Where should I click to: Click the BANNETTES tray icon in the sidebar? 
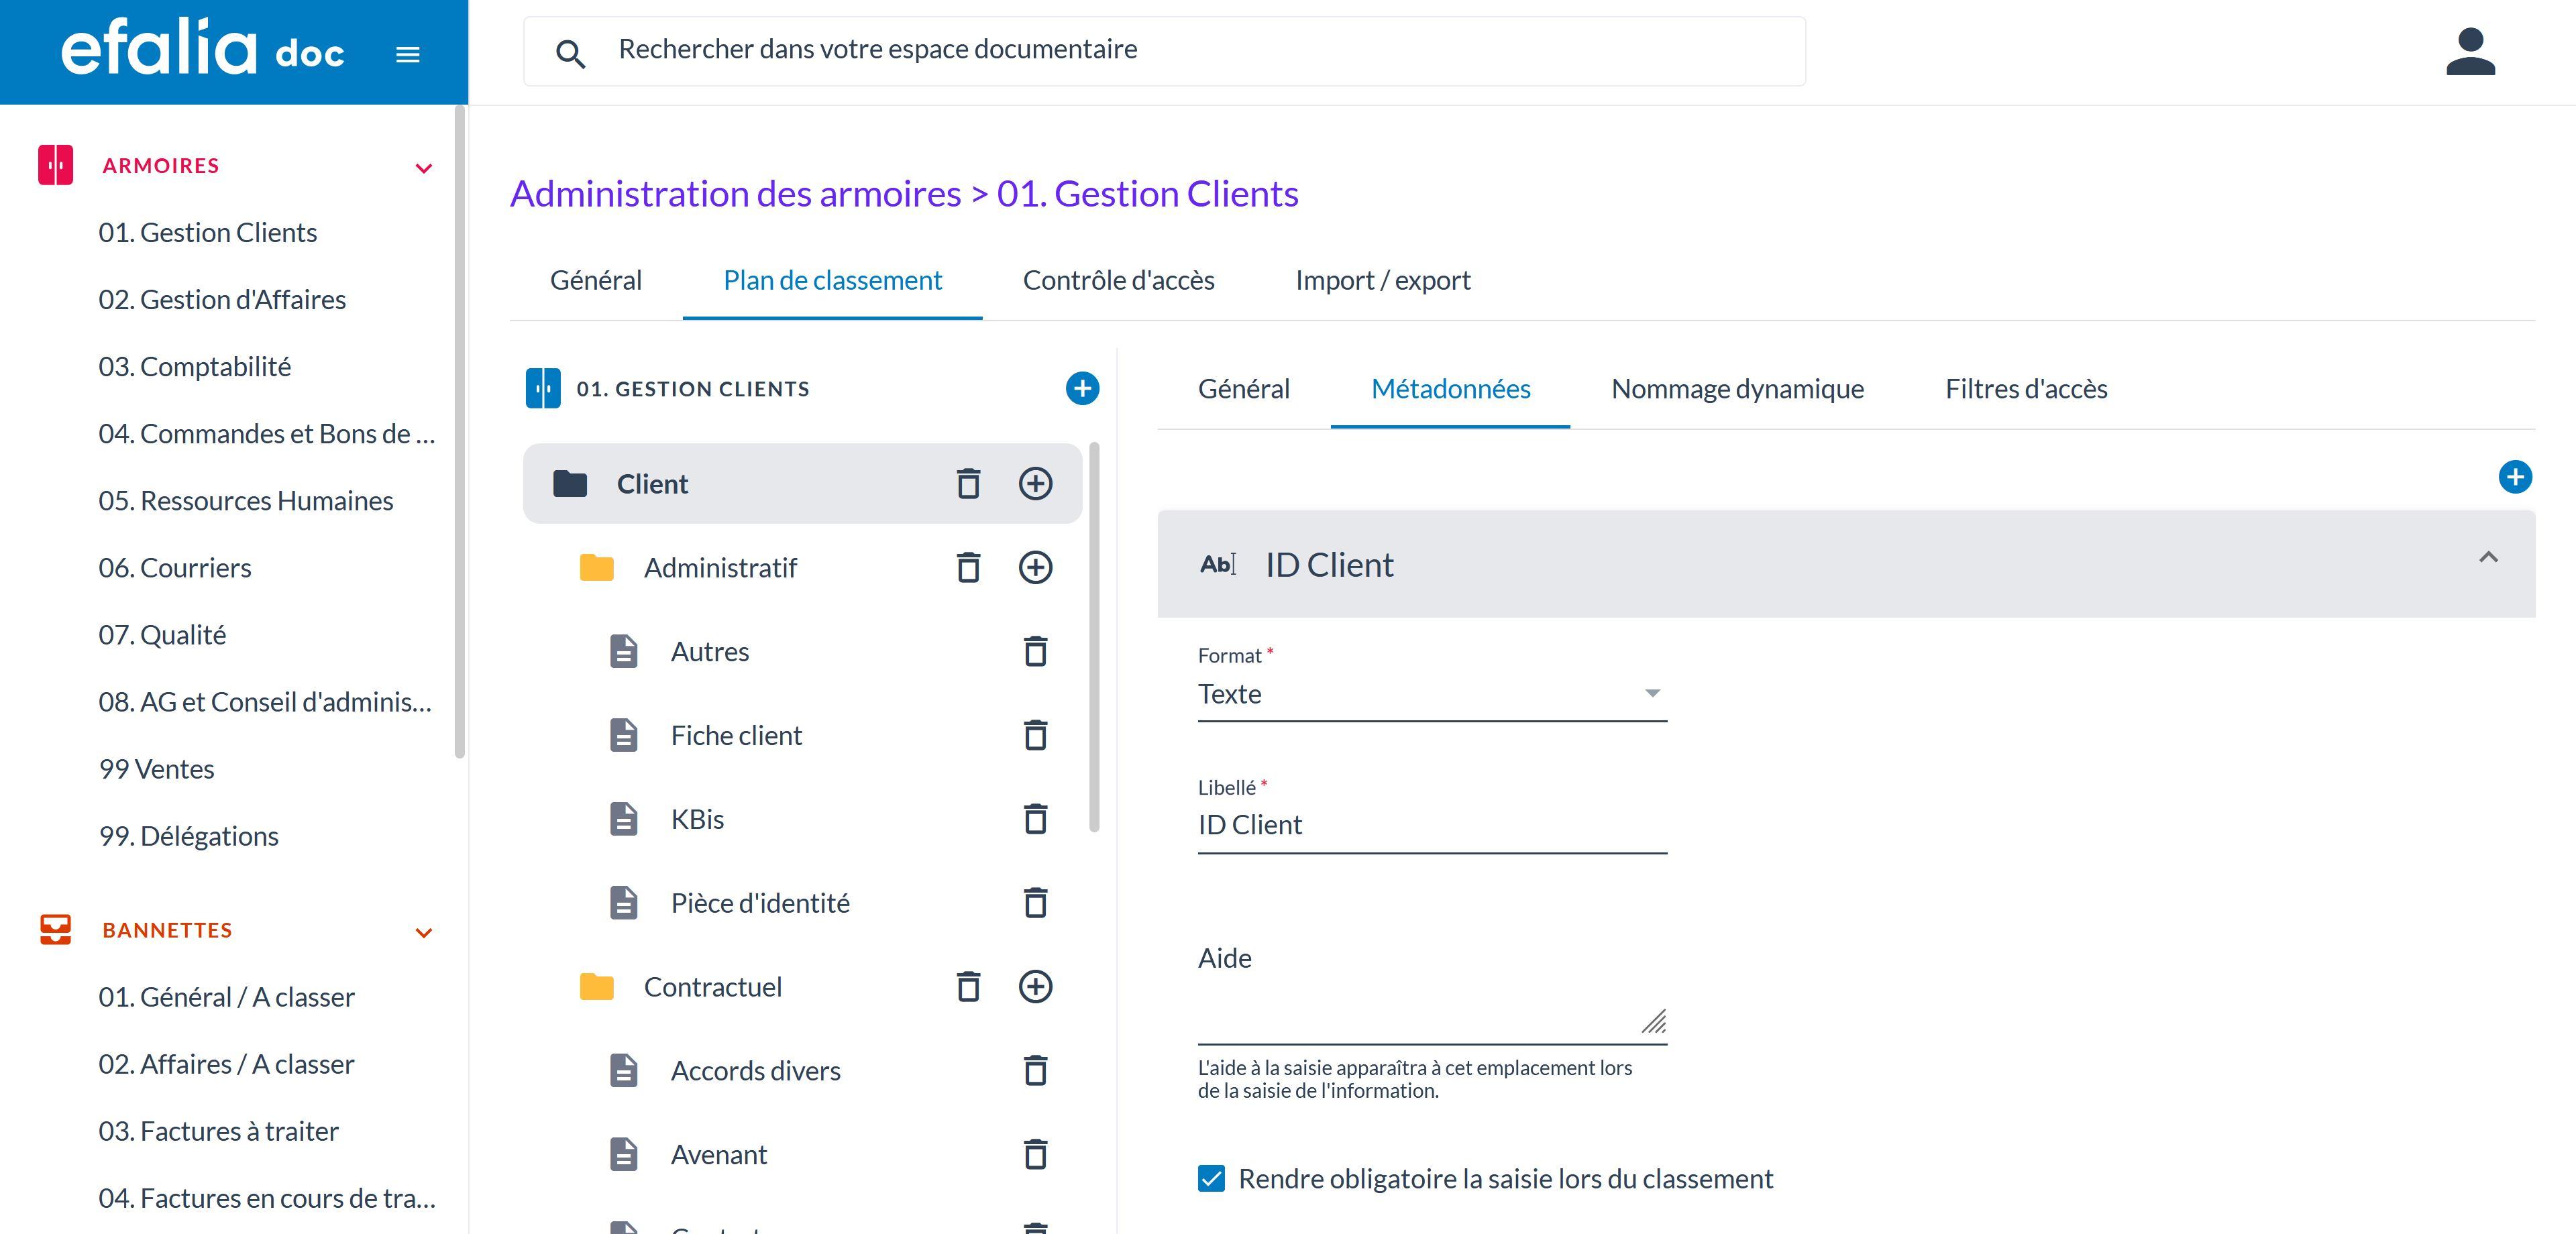(x=55, y=930)
